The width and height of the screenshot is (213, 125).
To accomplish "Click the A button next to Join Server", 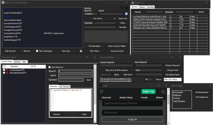I will pos(114,18).
